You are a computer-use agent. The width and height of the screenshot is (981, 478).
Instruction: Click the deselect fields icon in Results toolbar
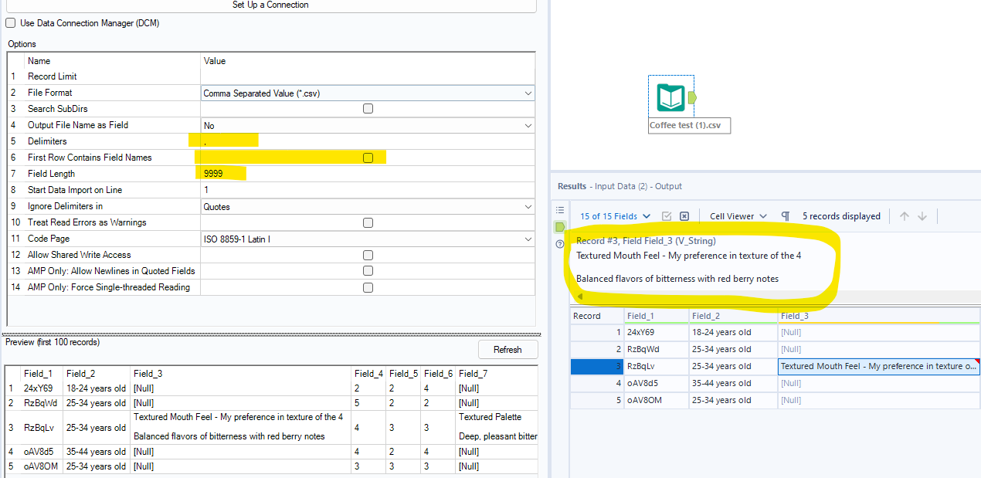[x=684, y=216]
